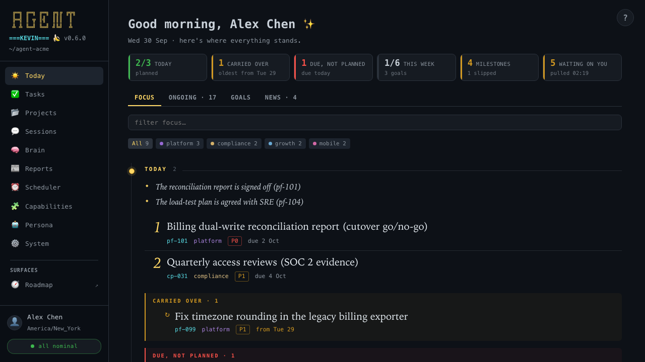Click the cp-031 task ID
The image size is (645, 362).
tap(177, 277)
